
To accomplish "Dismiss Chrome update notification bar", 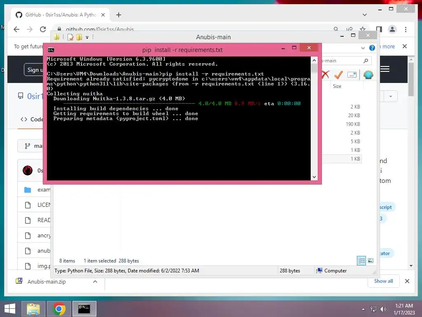I will coord(405,46).
